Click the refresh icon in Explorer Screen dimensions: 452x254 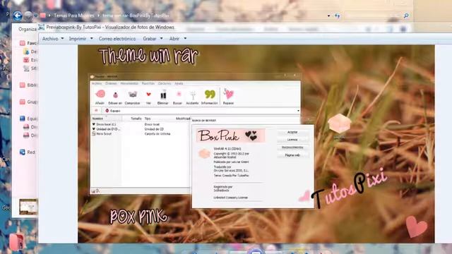click(337, 16)
